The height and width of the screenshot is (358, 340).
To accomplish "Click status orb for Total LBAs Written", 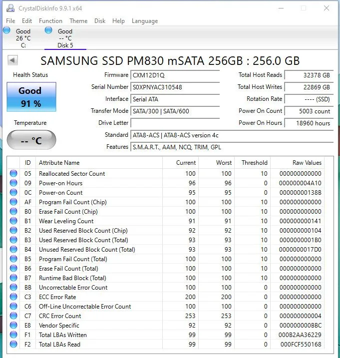I will [13, 335].
